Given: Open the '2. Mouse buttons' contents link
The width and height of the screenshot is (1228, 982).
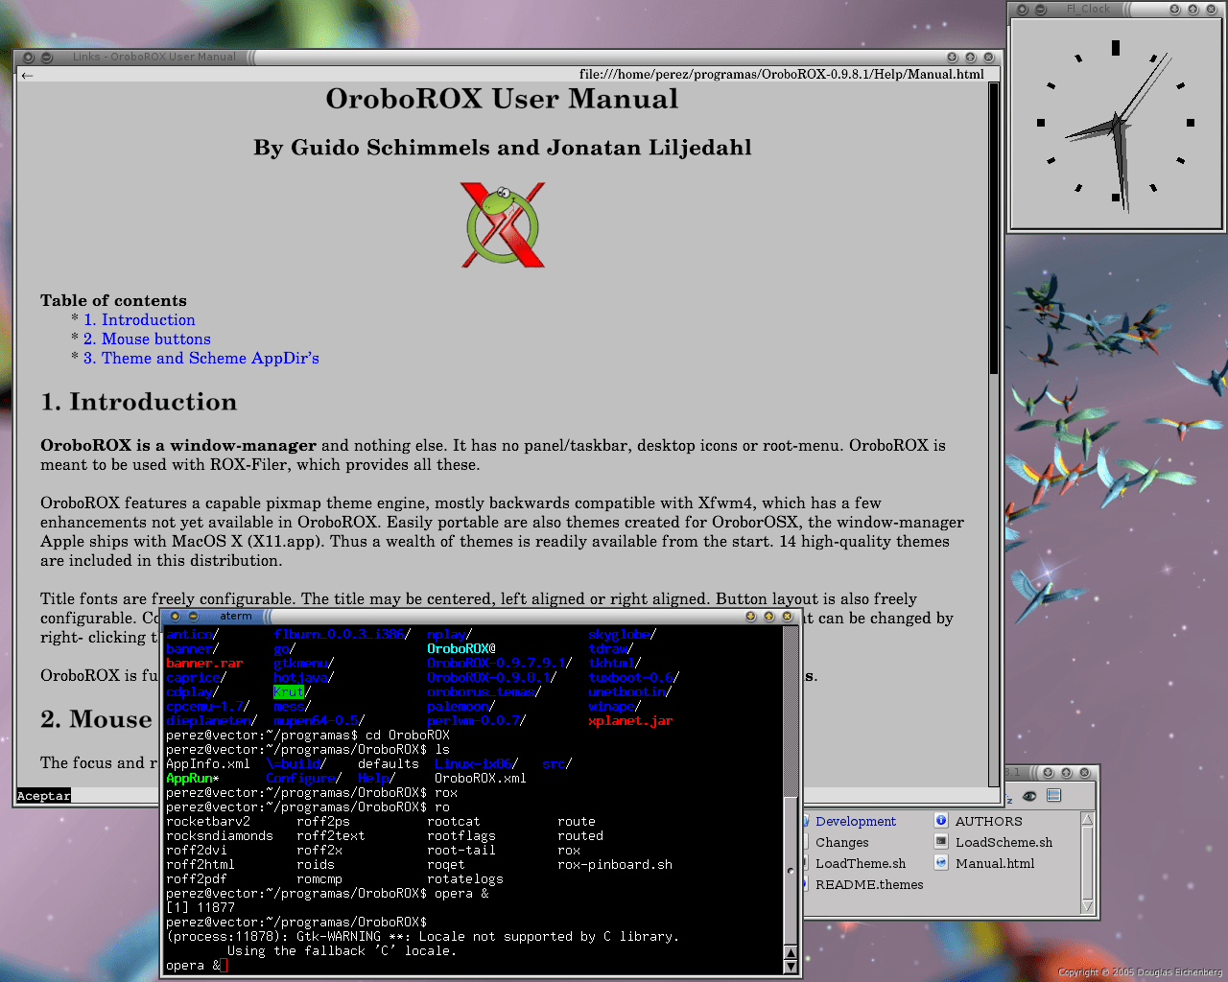Looking at the screenshot, I should [147, 339].
